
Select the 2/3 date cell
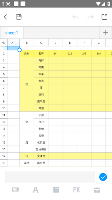point(84,54)
